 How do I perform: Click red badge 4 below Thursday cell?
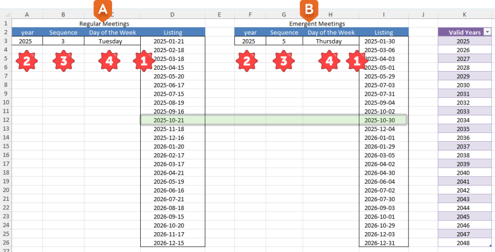tap(329, 61)
